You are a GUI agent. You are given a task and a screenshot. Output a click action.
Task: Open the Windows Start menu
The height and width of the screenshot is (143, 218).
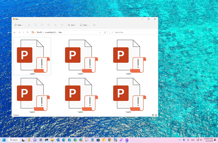[4, 140]
